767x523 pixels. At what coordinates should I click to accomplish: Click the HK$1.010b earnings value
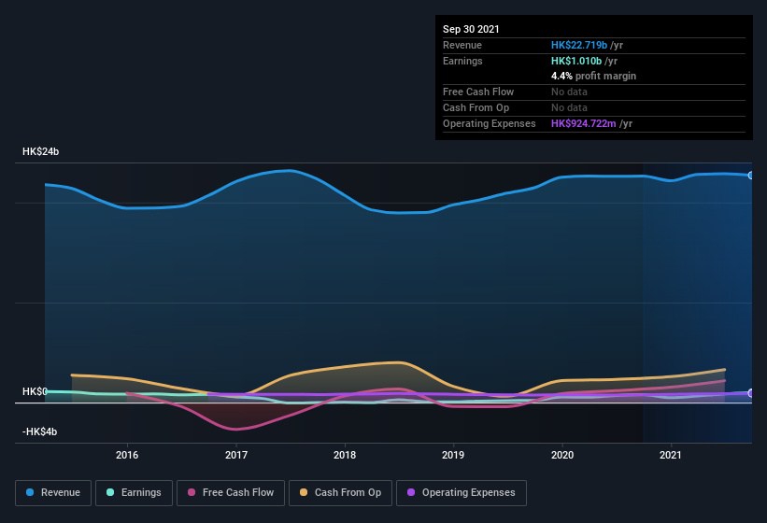pyautogui.click(x=576, y=61)
